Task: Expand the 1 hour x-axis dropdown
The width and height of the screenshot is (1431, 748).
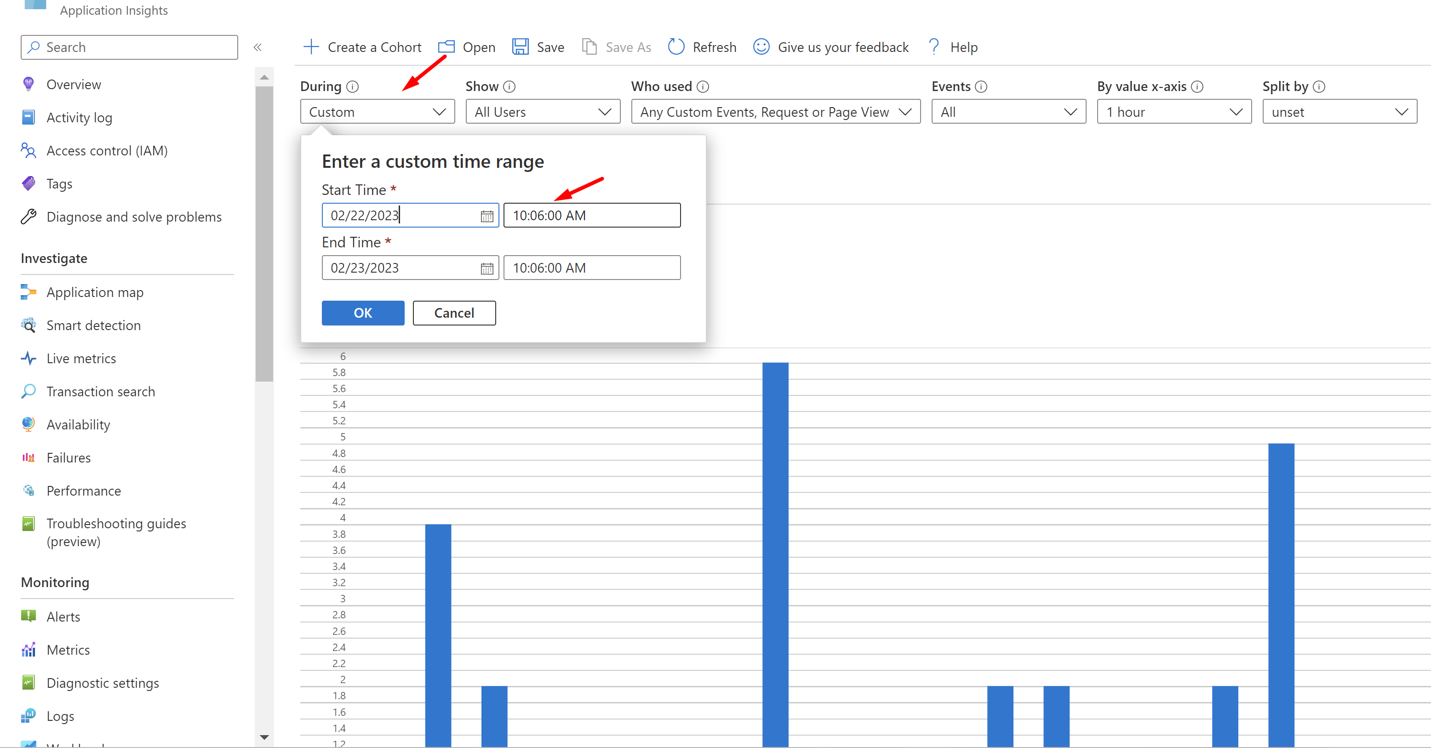Action: coord(1174,112)
